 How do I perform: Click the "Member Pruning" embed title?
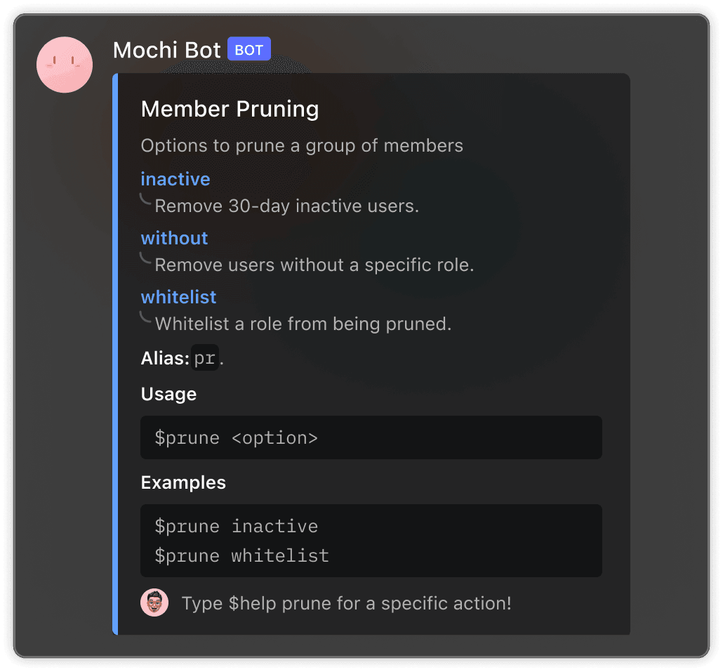[230, 109]
